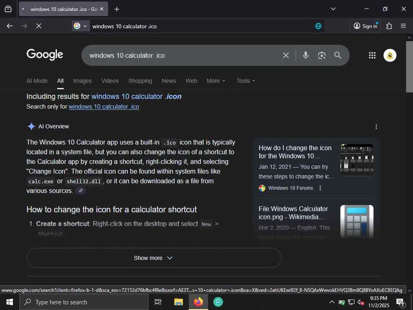Click the taskbar Type here to search box
This screenshot has width=413, height=310.
(84, 302)
